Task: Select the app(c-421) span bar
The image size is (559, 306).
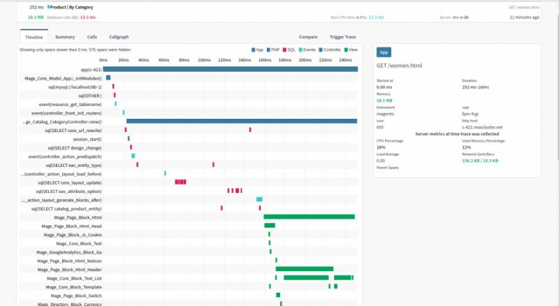Action: [231, 68]
